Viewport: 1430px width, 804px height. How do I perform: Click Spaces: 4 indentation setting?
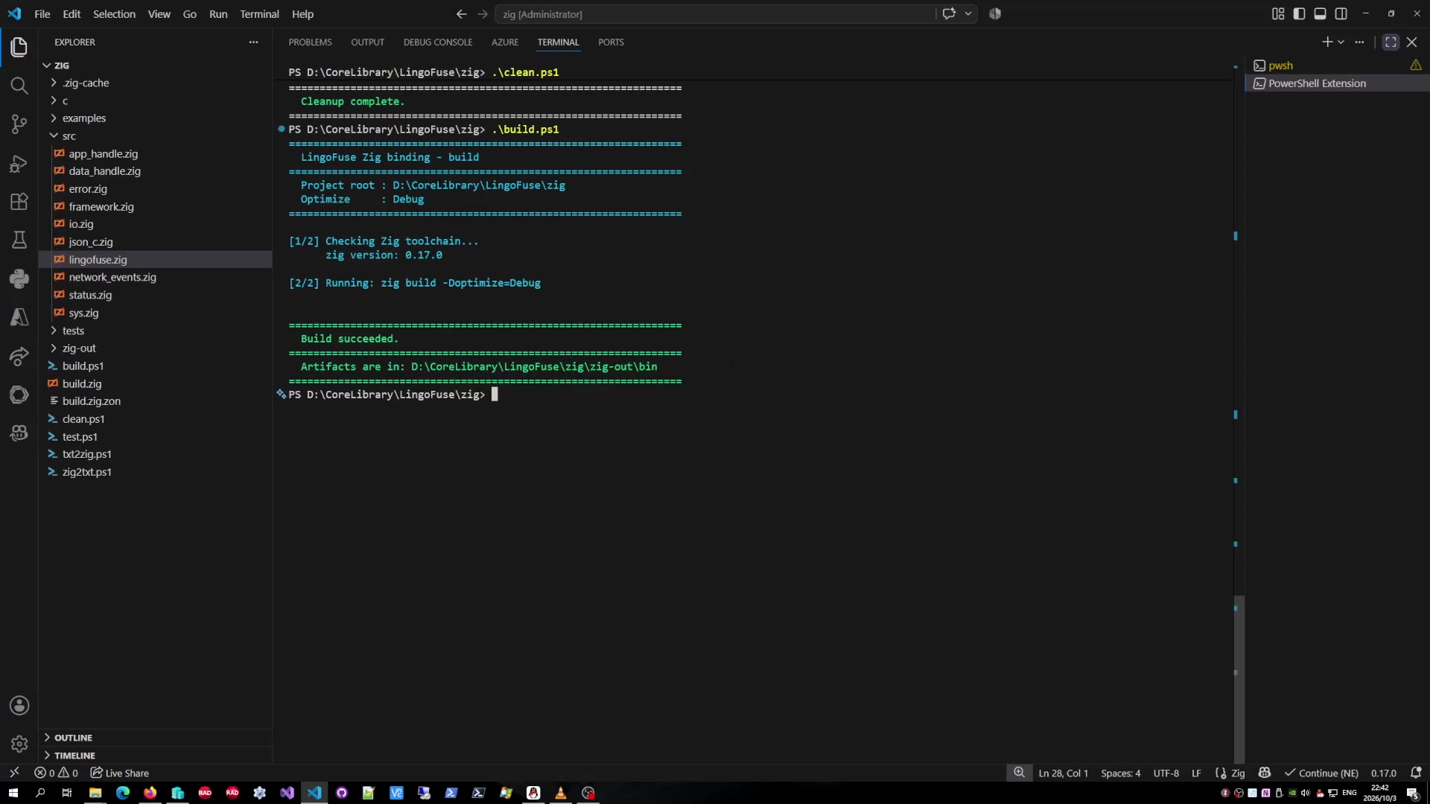(1120, 773)
